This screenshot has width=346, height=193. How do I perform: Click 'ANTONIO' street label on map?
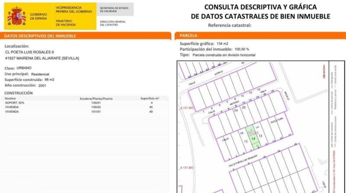[234, 103]
